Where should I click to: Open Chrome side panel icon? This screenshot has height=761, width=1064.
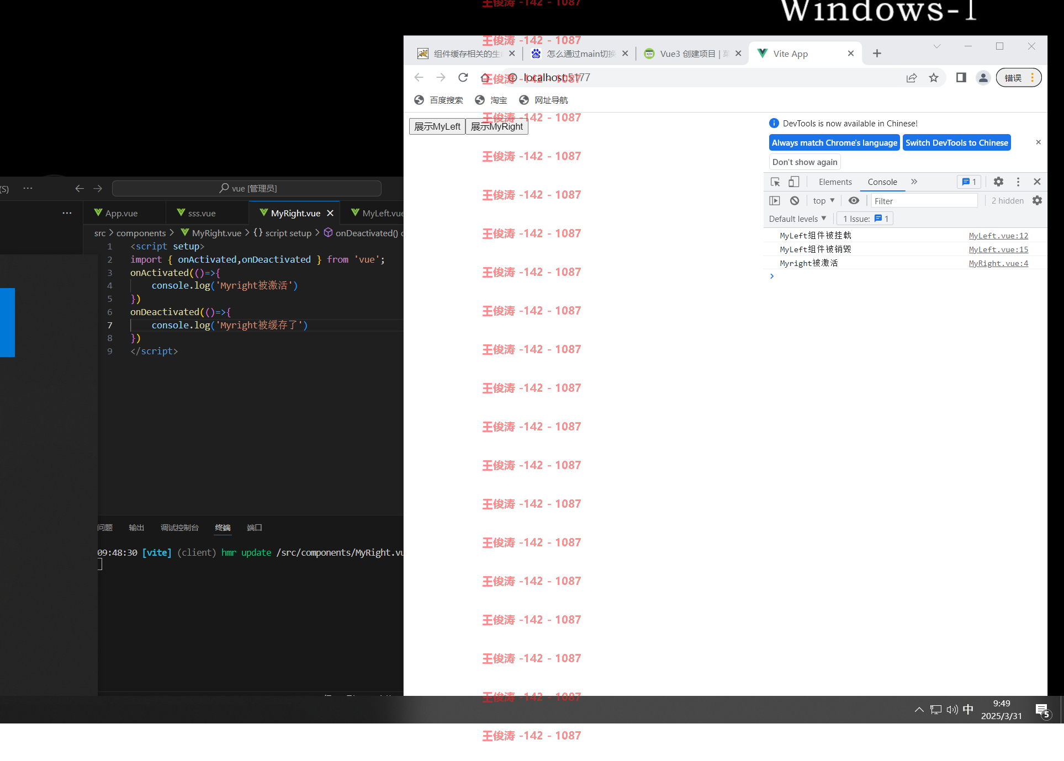(x=961, y=78)
